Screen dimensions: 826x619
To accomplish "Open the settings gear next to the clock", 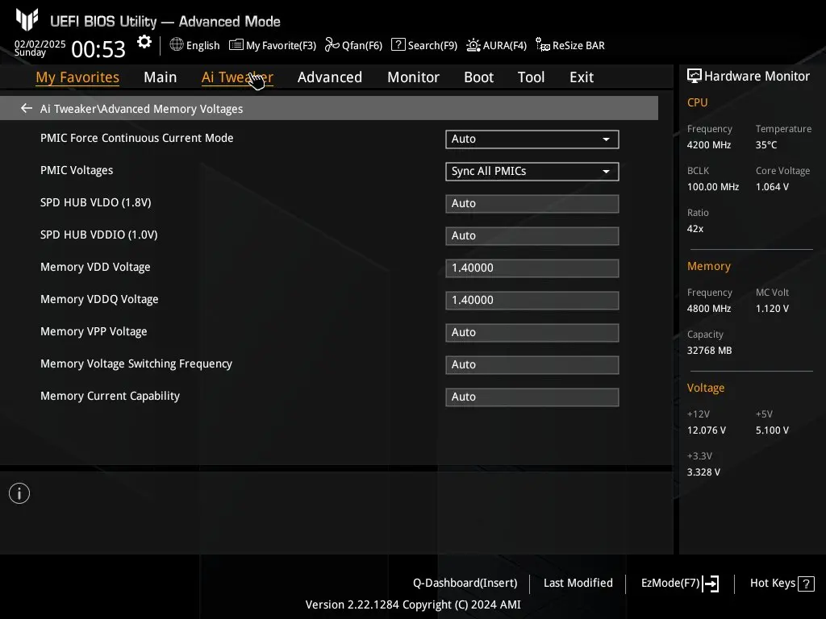I will 144,42.
